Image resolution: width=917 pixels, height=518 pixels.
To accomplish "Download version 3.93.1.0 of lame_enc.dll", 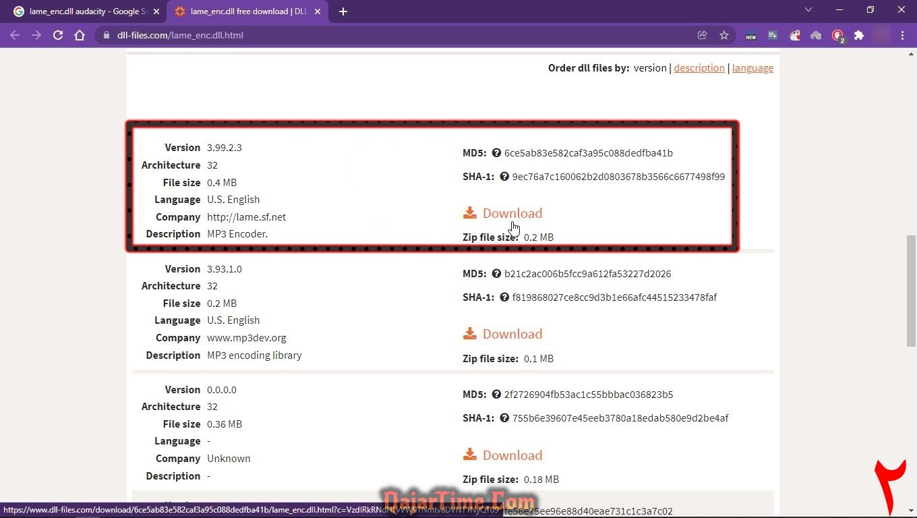I will [x=512, y=334].
